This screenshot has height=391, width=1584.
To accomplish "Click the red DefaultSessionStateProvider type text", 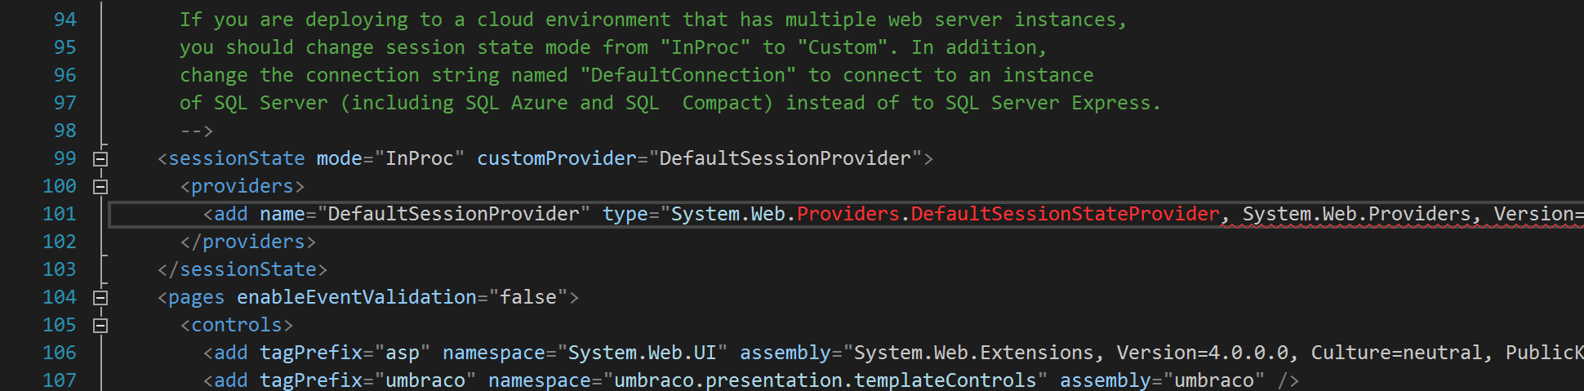I will [1065, 214].
